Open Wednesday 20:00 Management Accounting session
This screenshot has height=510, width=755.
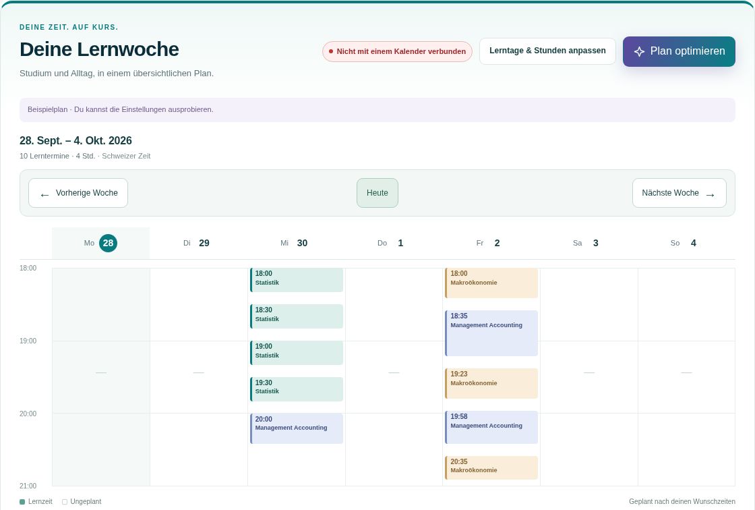pyautogui.click(x=297, y=428)
